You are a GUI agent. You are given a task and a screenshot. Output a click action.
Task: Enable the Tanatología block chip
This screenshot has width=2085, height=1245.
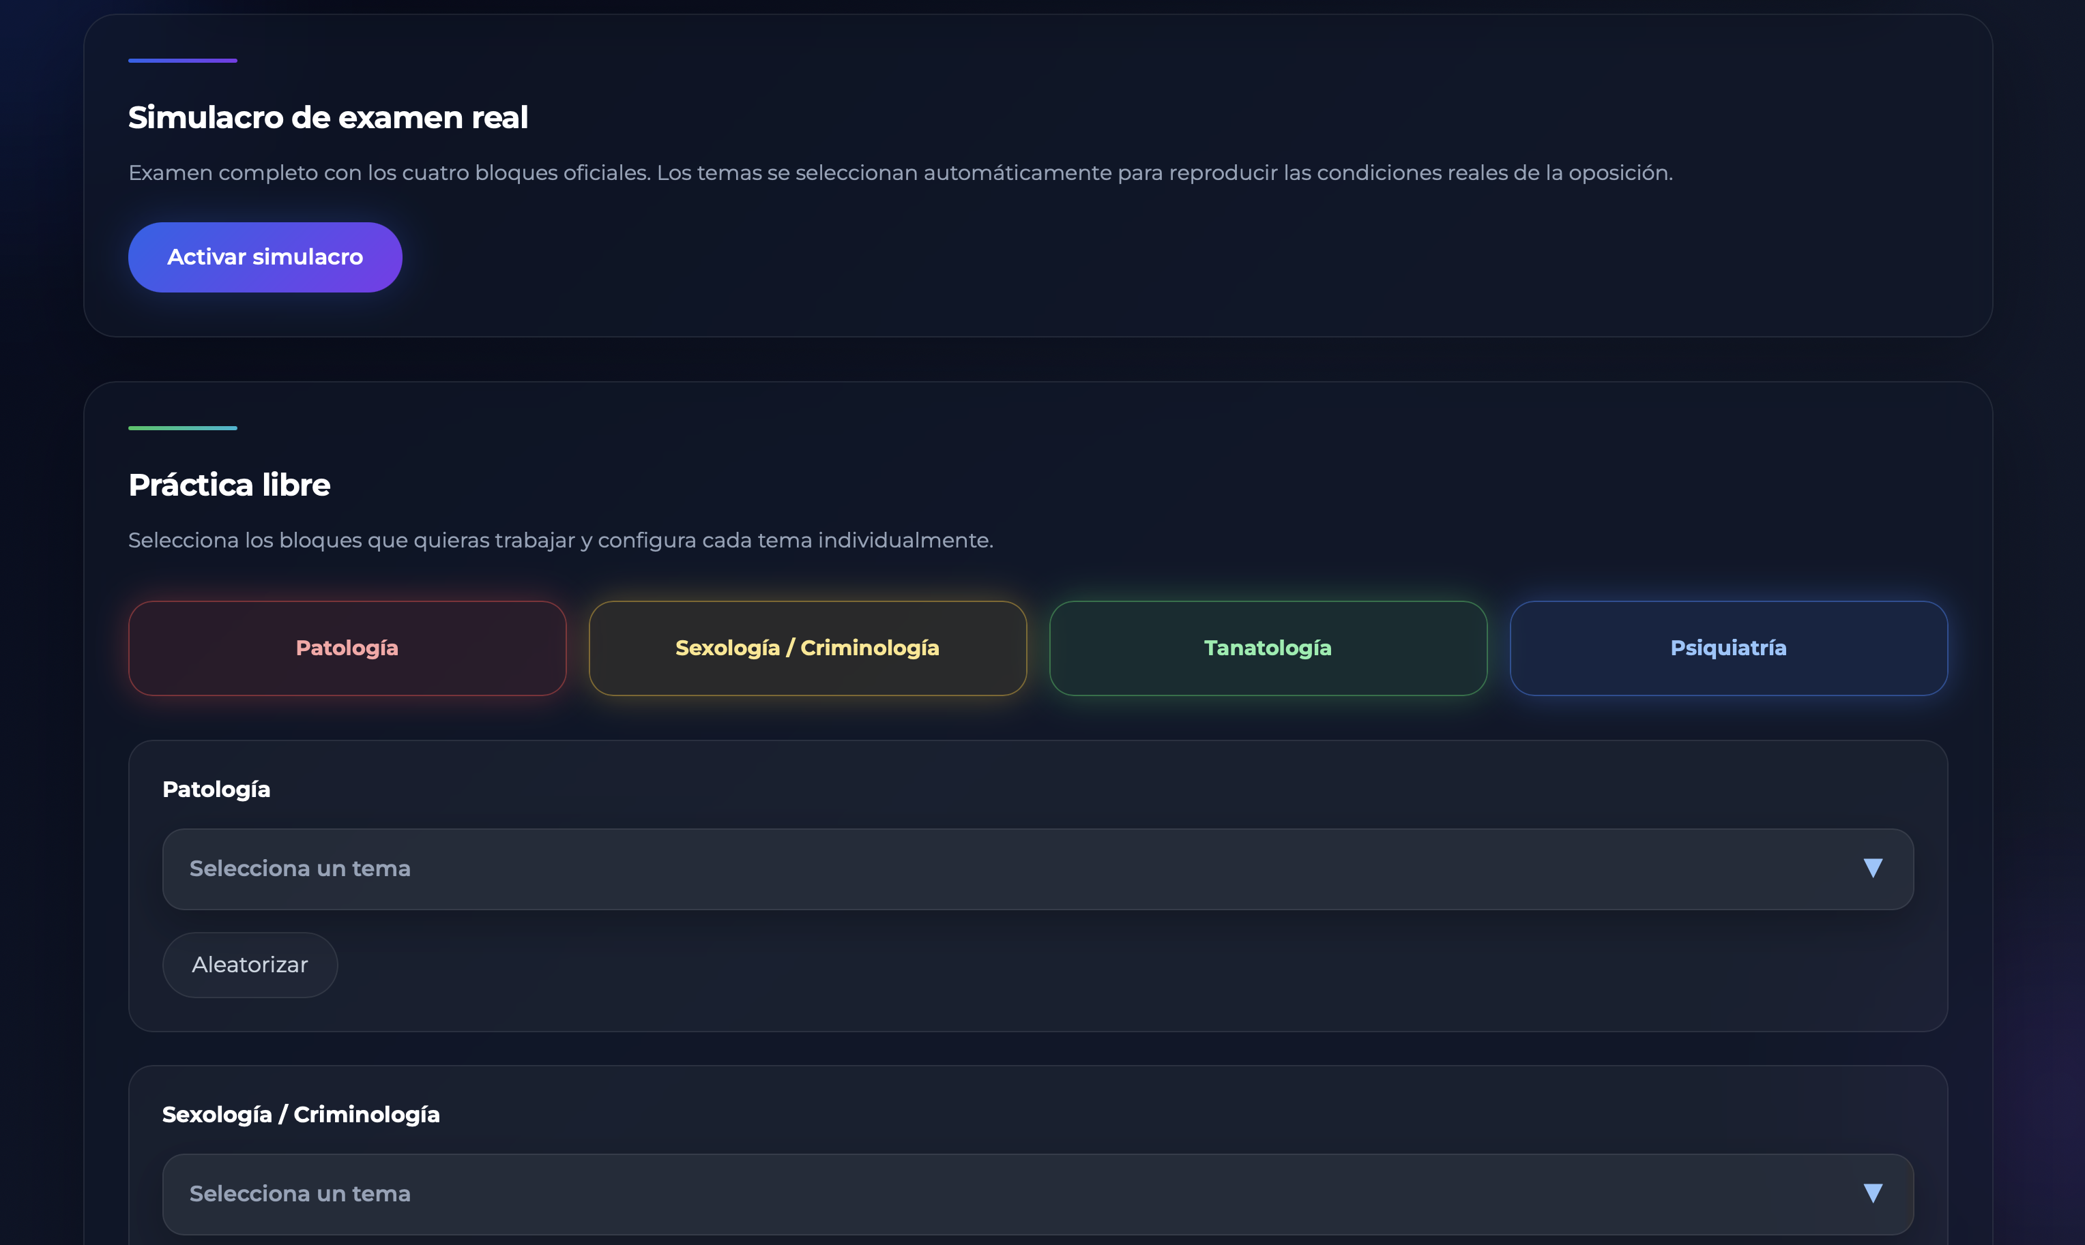[1268, 648]
